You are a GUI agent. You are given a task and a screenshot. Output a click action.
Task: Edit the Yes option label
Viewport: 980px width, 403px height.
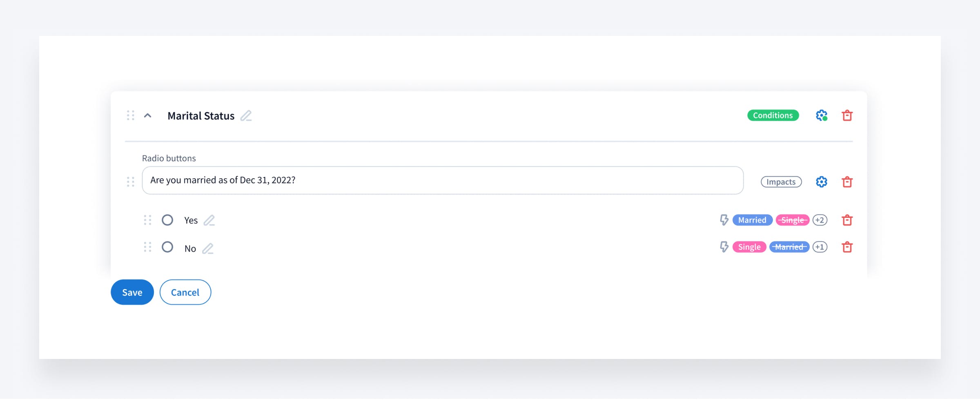[209, 220]
